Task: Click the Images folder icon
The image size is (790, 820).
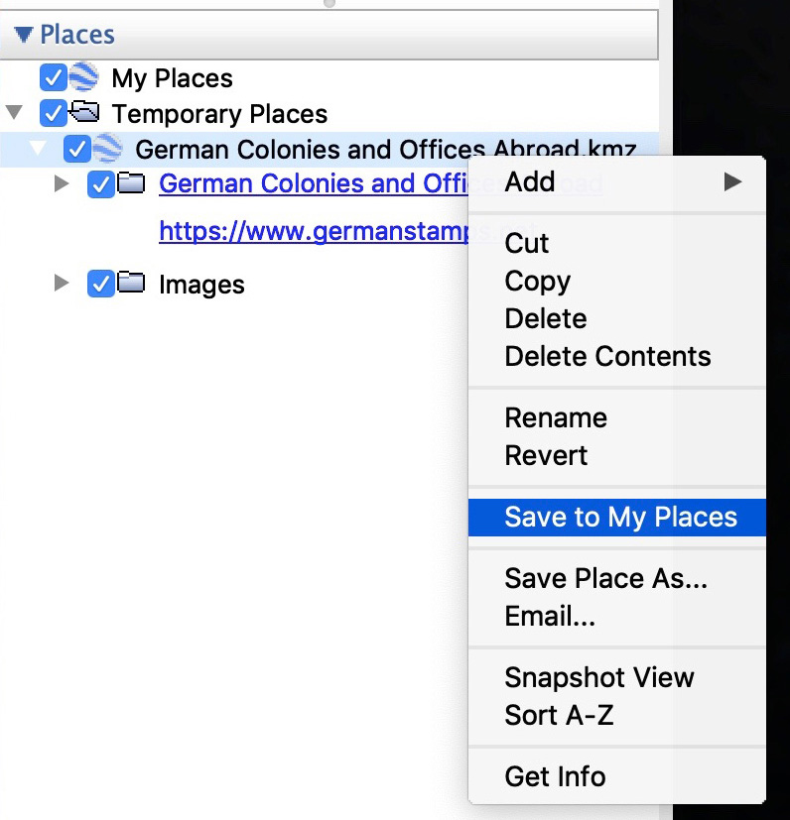Action: point(131,284)
